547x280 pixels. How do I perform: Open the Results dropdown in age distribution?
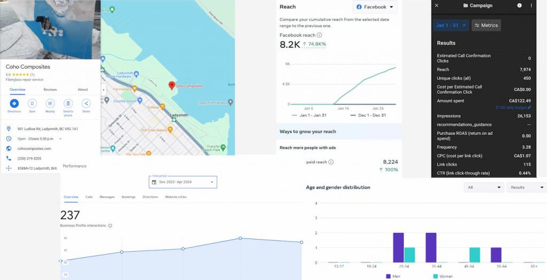526,188
